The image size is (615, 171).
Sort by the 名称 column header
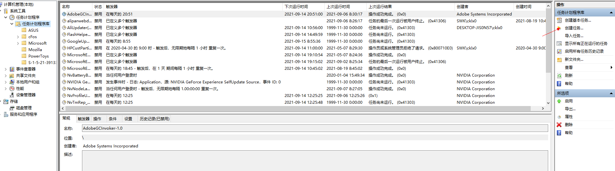click(76, 7)
